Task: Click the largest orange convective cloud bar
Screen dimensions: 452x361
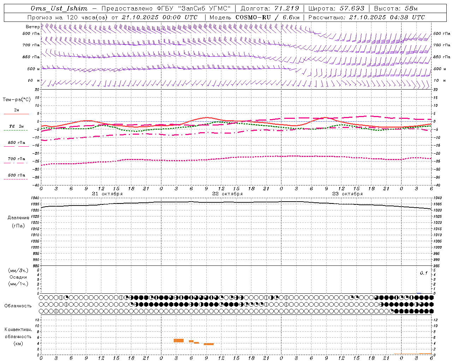Action: (x=179, y=341)
